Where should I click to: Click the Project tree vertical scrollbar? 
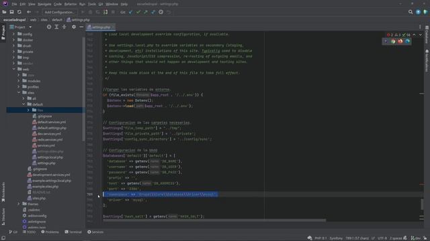coord(83,89)
